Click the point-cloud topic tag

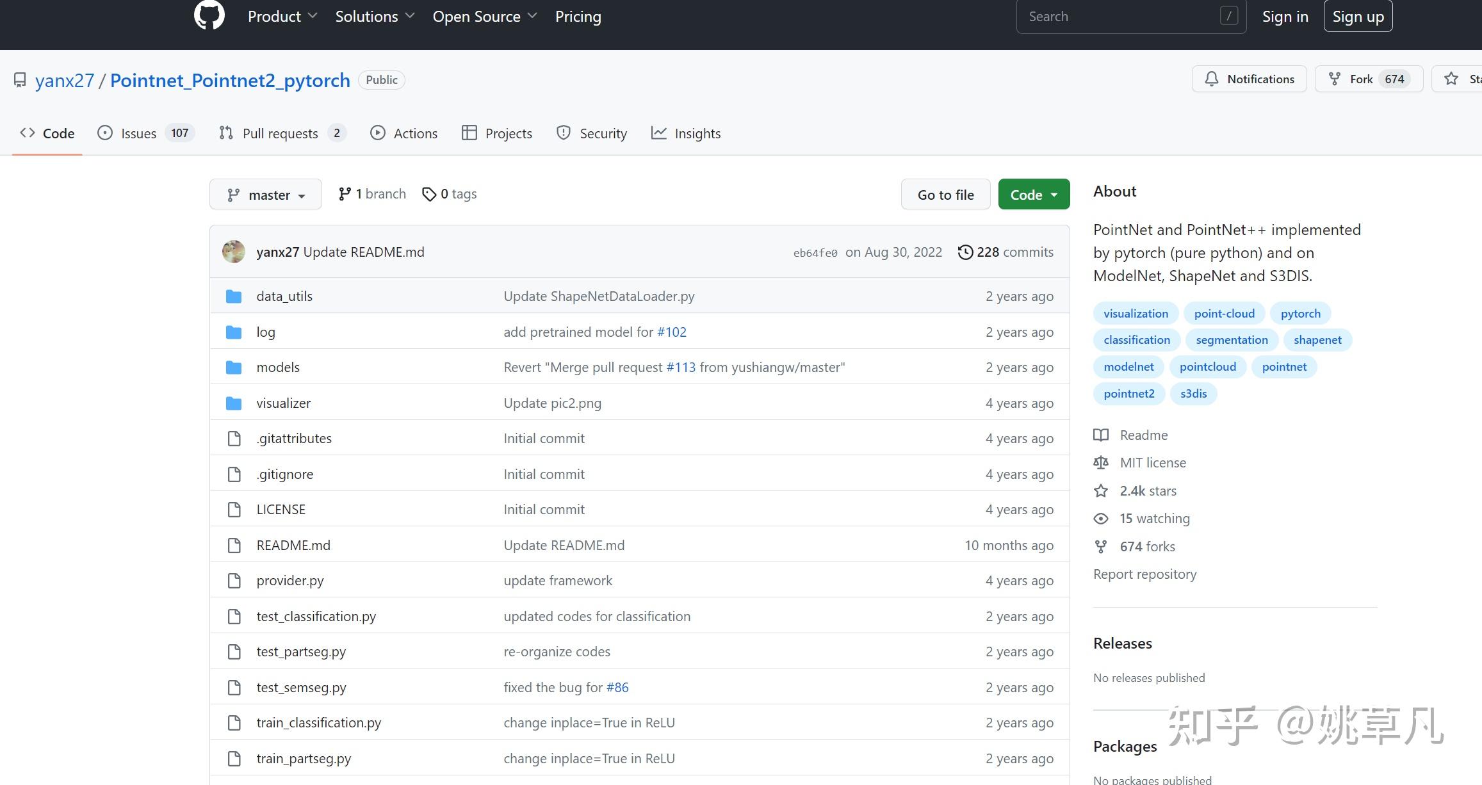coord(1224,314)
